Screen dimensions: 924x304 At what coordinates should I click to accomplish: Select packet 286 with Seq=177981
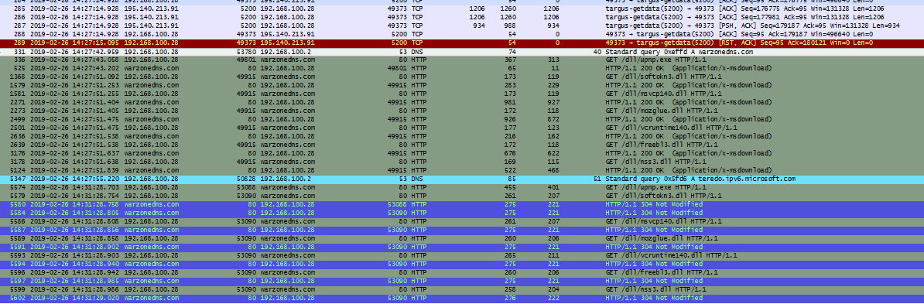[462, 18]
